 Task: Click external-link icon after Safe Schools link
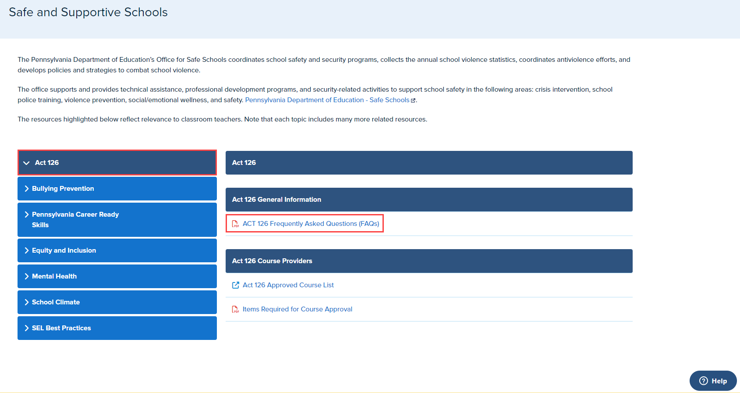click(413, 100)
